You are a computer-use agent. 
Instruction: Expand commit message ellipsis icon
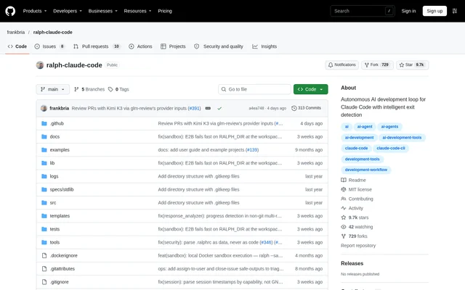[209, 108]
